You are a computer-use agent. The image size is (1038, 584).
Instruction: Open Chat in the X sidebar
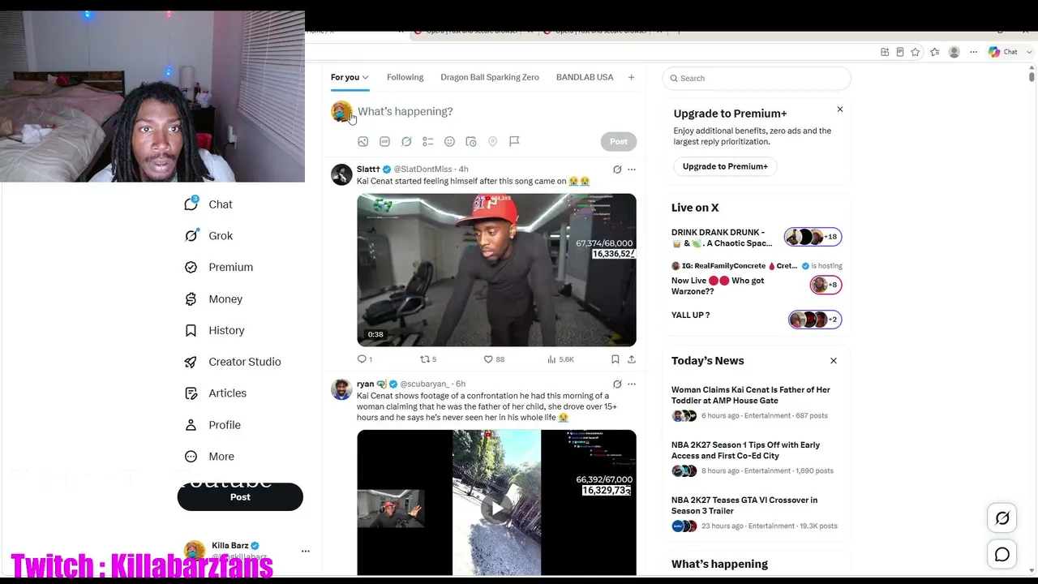(x=208, y=204)
